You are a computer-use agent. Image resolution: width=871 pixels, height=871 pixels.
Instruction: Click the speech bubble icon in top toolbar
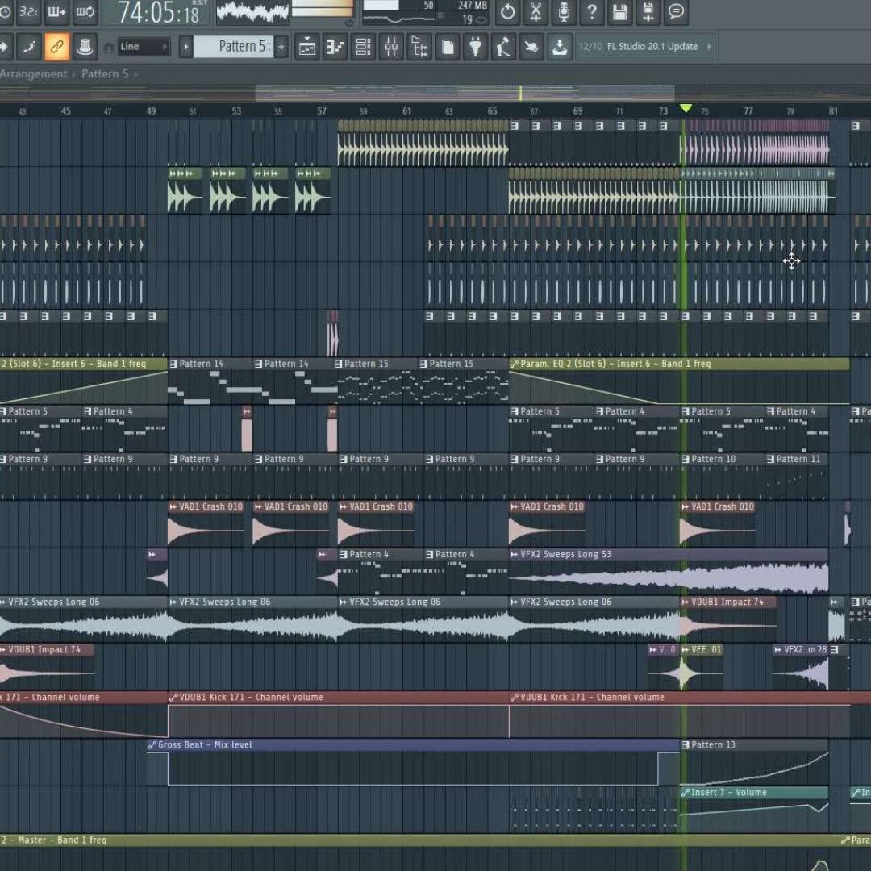pyautogui.click(x=676, y=11)
